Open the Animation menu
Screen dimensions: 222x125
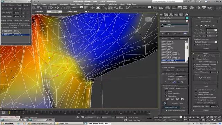pyautogui.click(x=63, y=4)
